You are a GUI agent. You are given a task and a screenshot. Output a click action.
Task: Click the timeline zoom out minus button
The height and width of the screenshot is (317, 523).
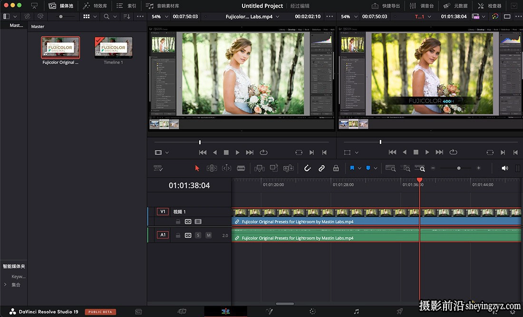[433, 168]
